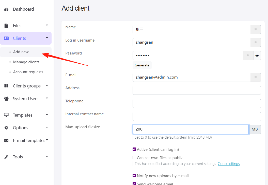Click the asterisk beside the Name field
Screen dimensions: 268x185
pos(256,29)
